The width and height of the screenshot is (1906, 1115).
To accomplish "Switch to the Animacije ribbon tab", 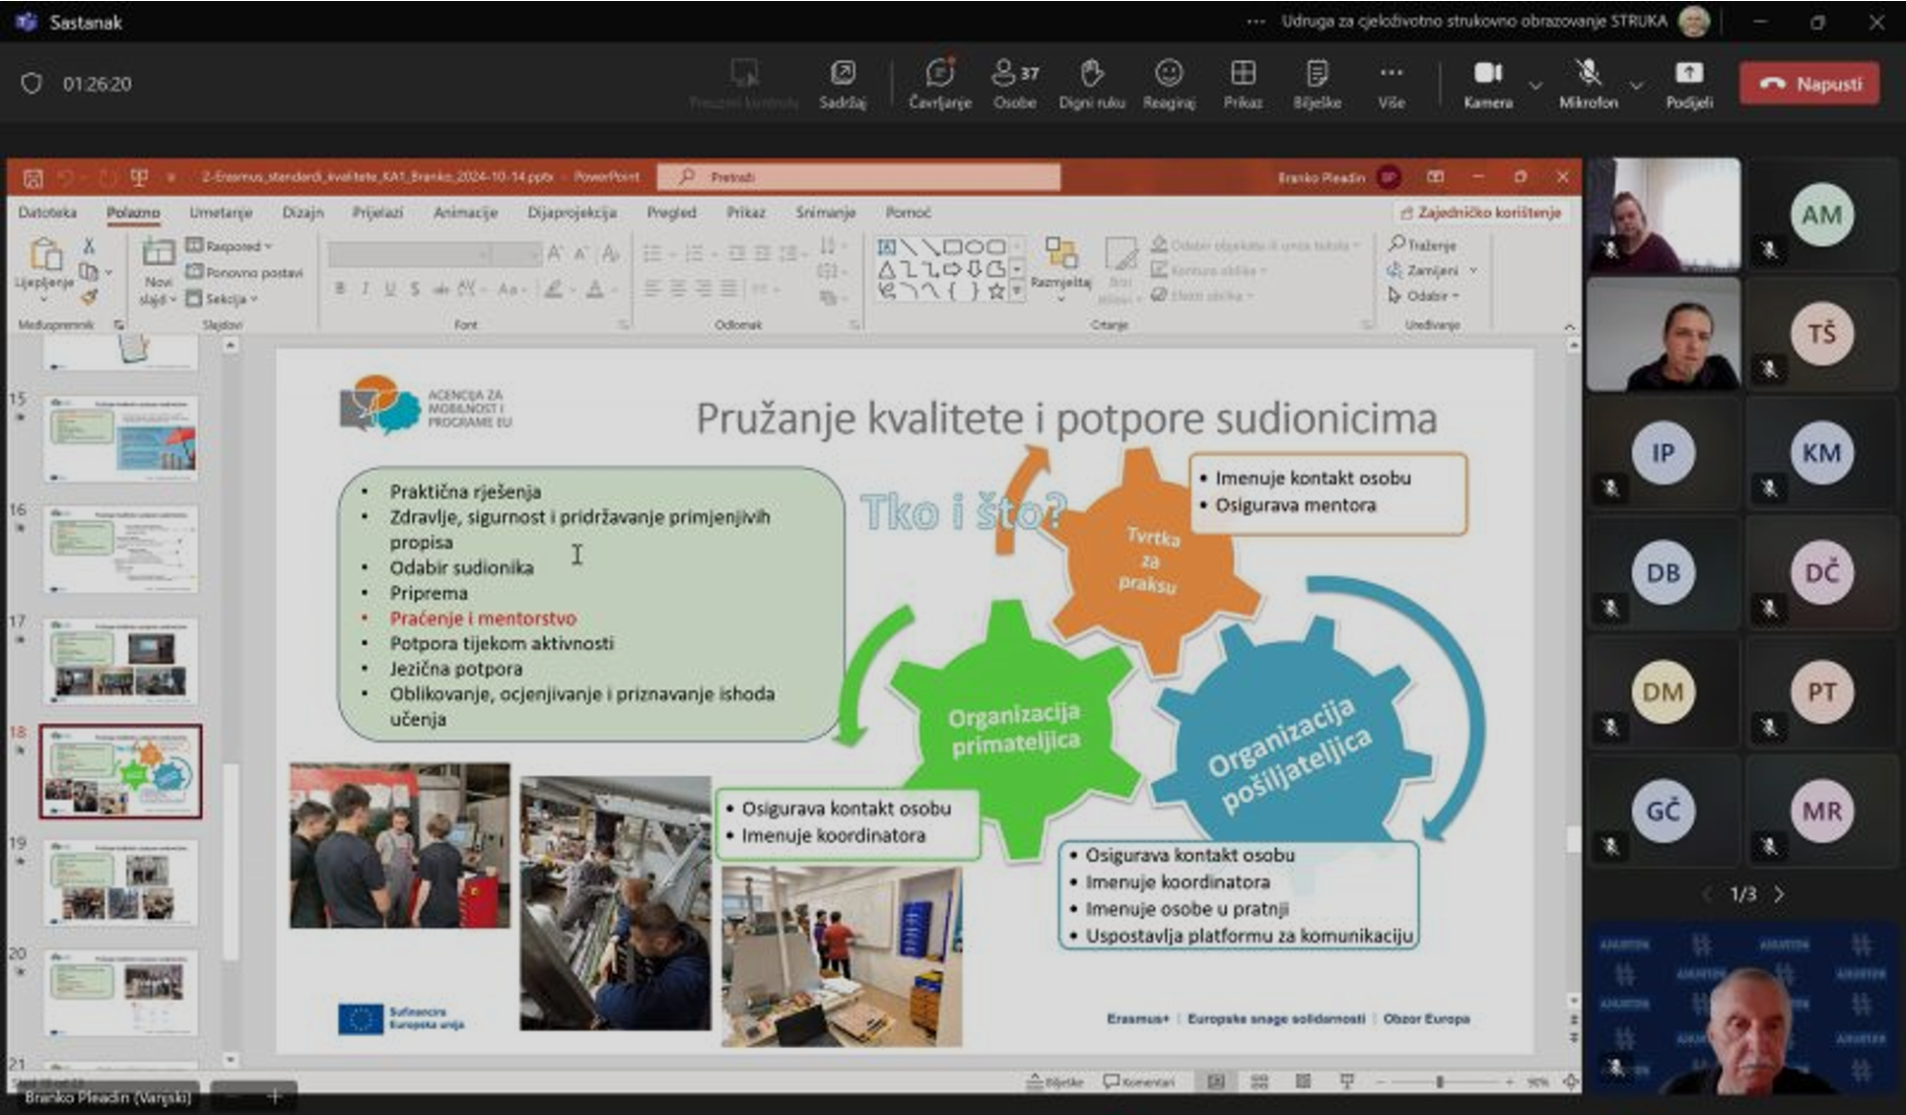I will click(465, 212).
